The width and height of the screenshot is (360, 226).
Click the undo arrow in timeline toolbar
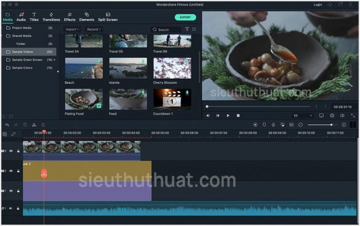7,125
